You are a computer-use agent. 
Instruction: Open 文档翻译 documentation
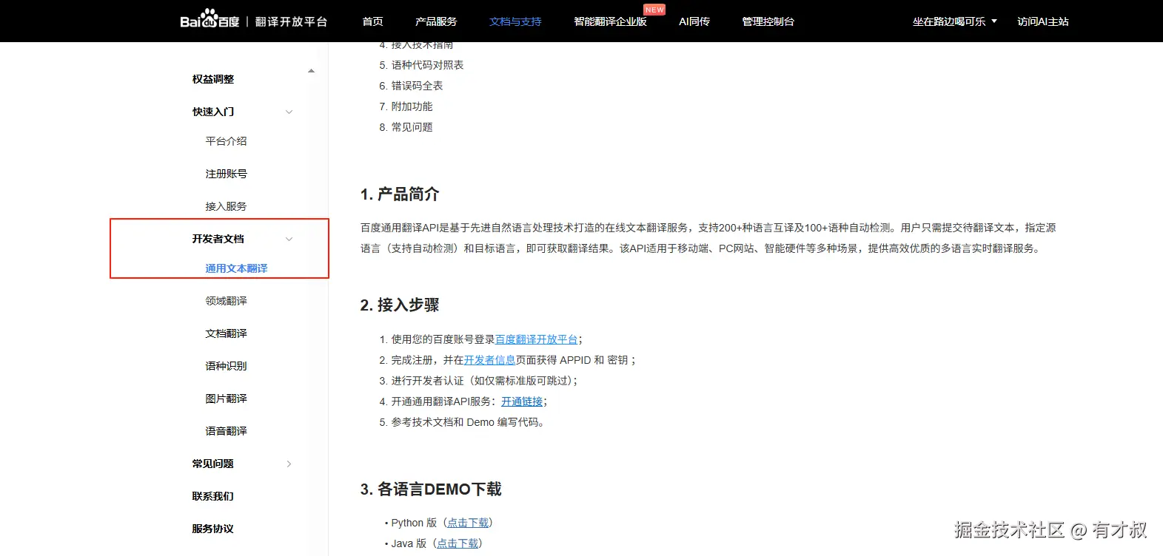point(226,333)
